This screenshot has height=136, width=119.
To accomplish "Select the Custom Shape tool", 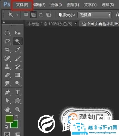I will pos(18,100).
